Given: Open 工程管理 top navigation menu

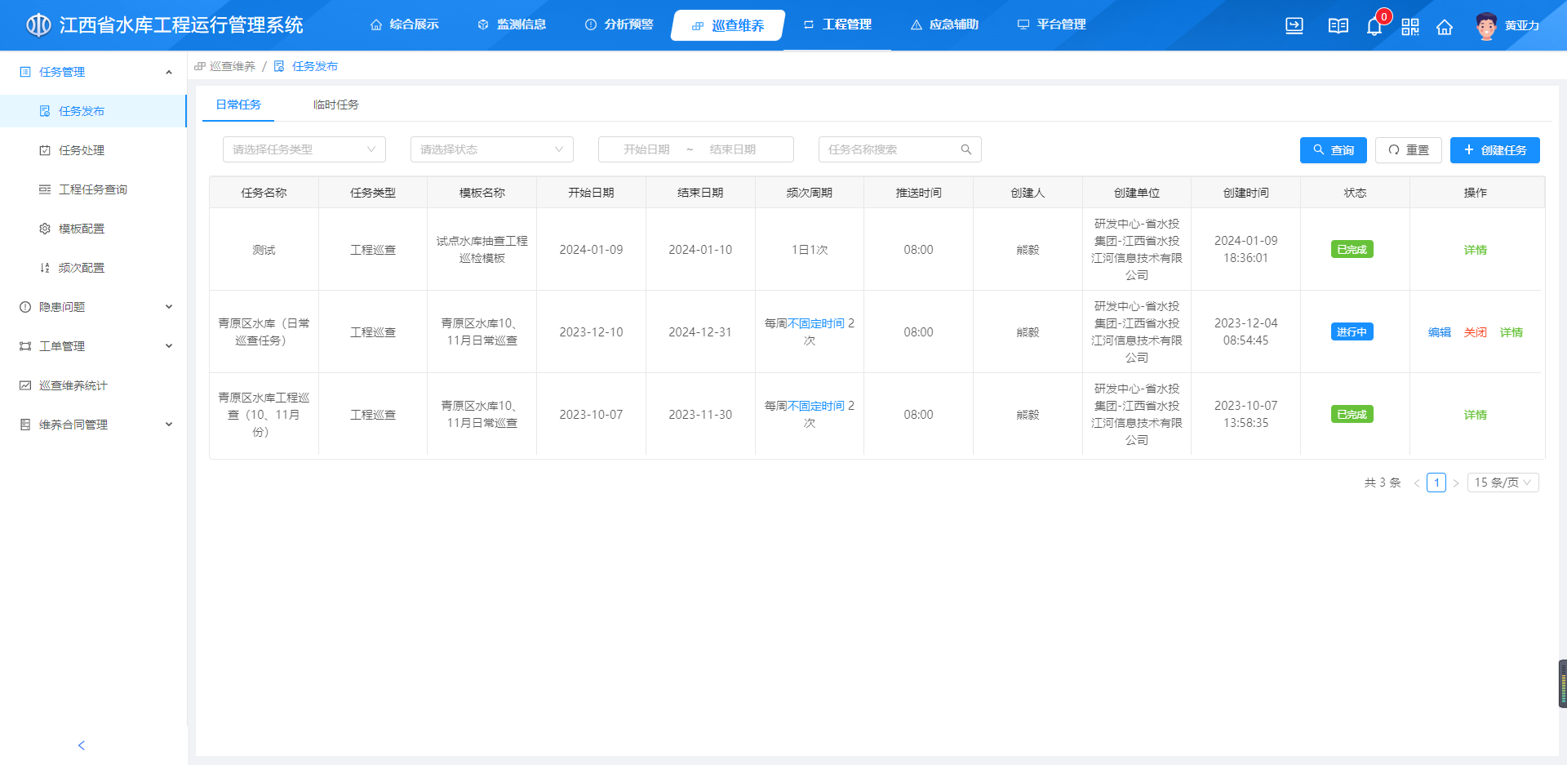Looking at the screenshot, I should (837, 24).
